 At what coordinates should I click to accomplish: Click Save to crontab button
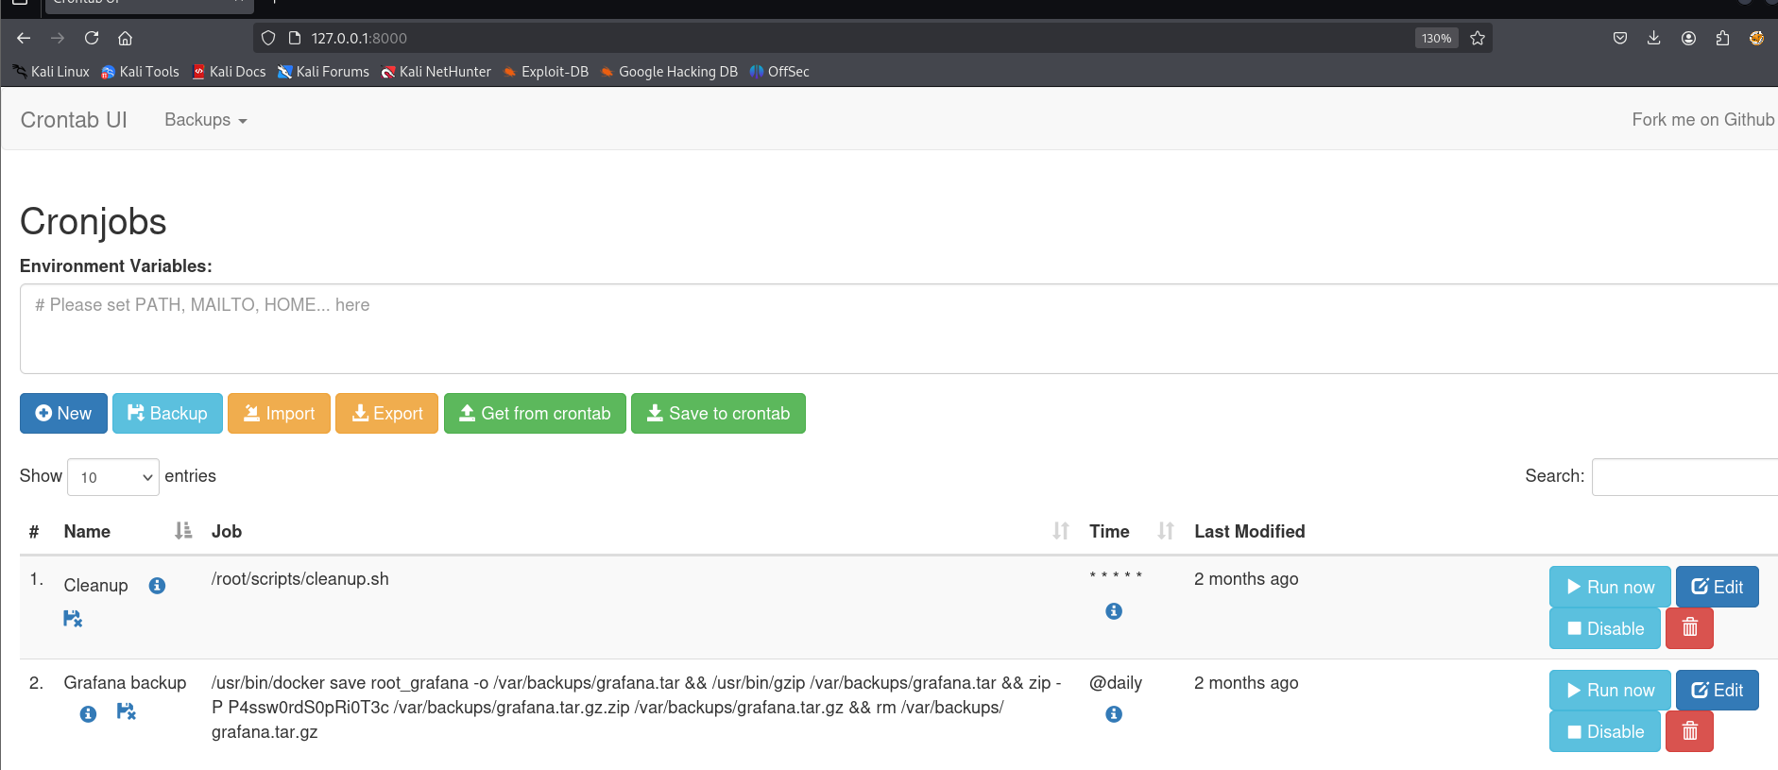click(x=718, y=414)
